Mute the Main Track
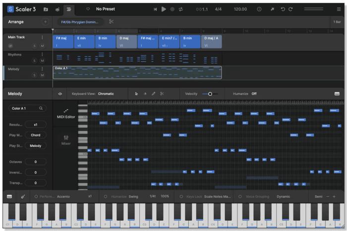The width and height of the screenshot is (347, 231). pyautogui.click(x=42, y=46)
